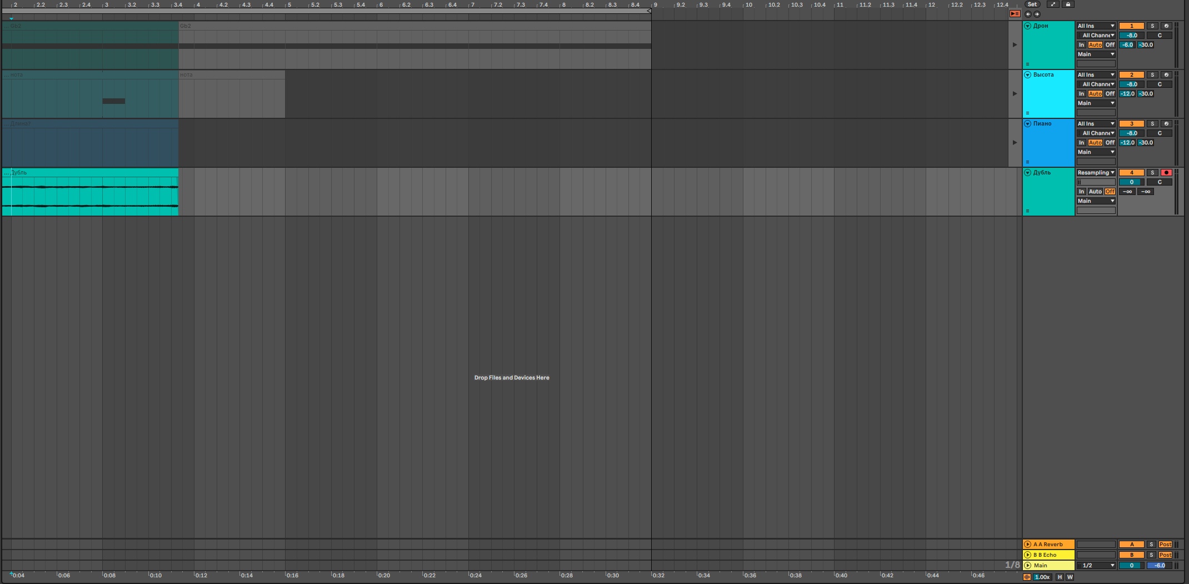The width and height of the screenshot is (1189, 584).
Task: Open the Resampling input dropdown on Дубль
Action: (x=1096, y=173)
